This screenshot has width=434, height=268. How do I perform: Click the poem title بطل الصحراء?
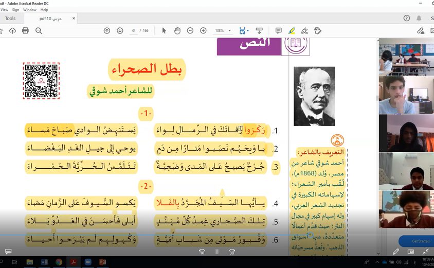[147, 69]
